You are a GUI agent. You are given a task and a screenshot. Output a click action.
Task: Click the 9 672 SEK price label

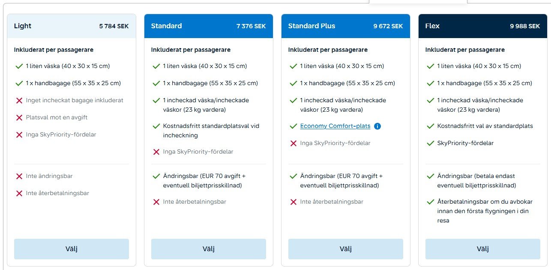(x=388, y=26)
